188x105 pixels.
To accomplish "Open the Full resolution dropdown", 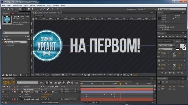I will (77, 75).
